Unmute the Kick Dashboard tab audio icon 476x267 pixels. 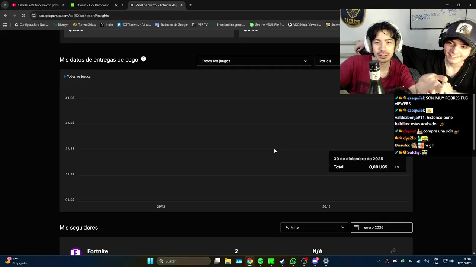(x=116, y=5)
